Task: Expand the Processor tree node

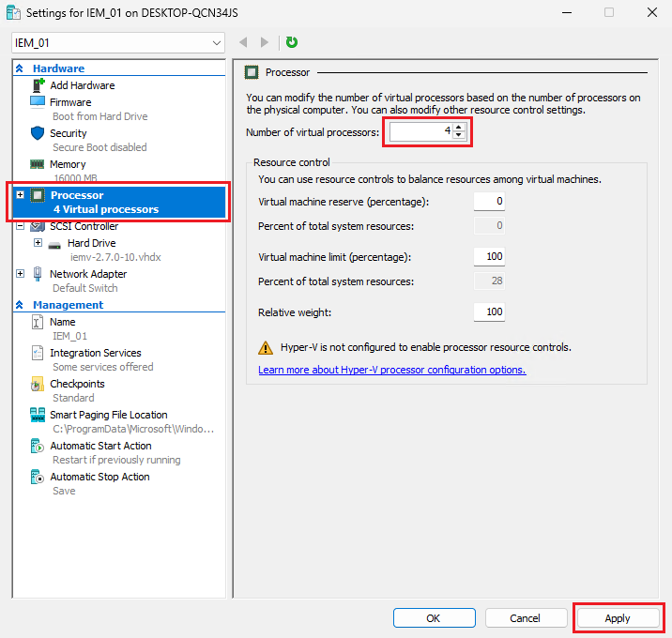Action: (x=20, y=195)
